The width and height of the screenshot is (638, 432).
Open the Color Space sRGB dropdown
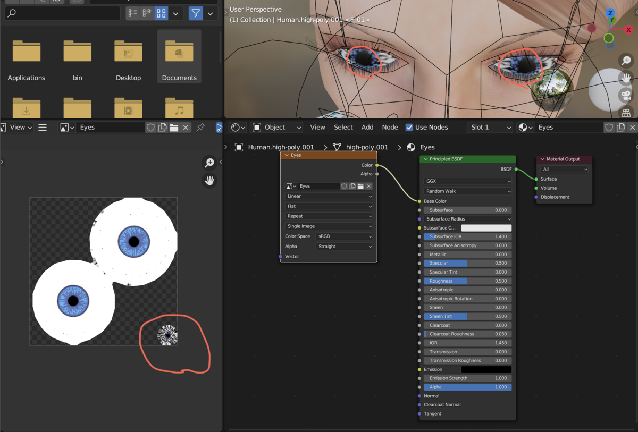pos(345,236)
